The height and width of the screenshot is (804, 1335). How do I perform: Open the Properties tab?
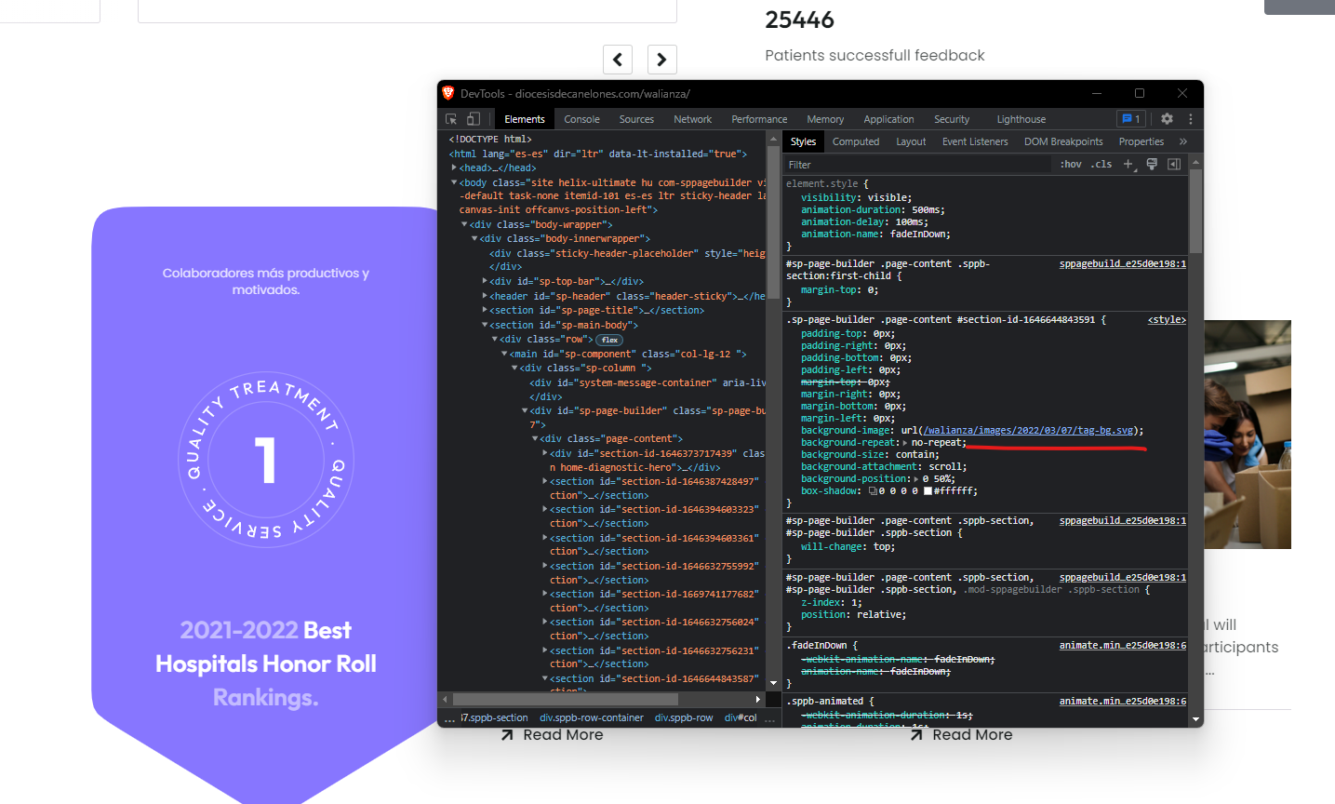(x=1141, y=141)
